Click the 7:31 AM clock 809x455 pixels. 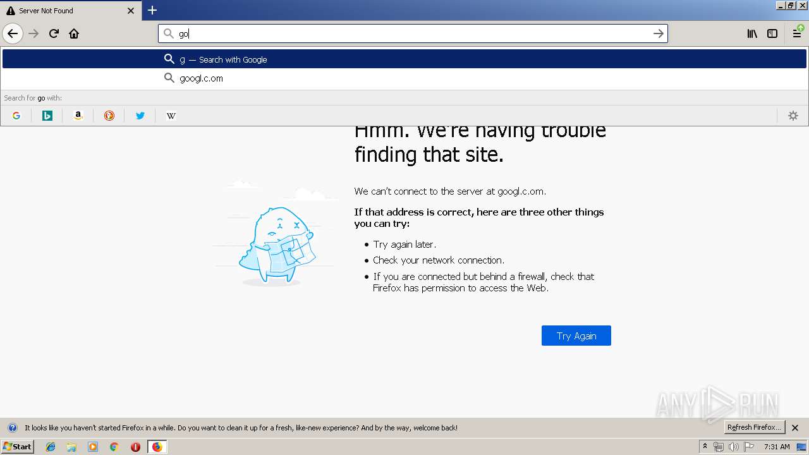coord(777,447)
